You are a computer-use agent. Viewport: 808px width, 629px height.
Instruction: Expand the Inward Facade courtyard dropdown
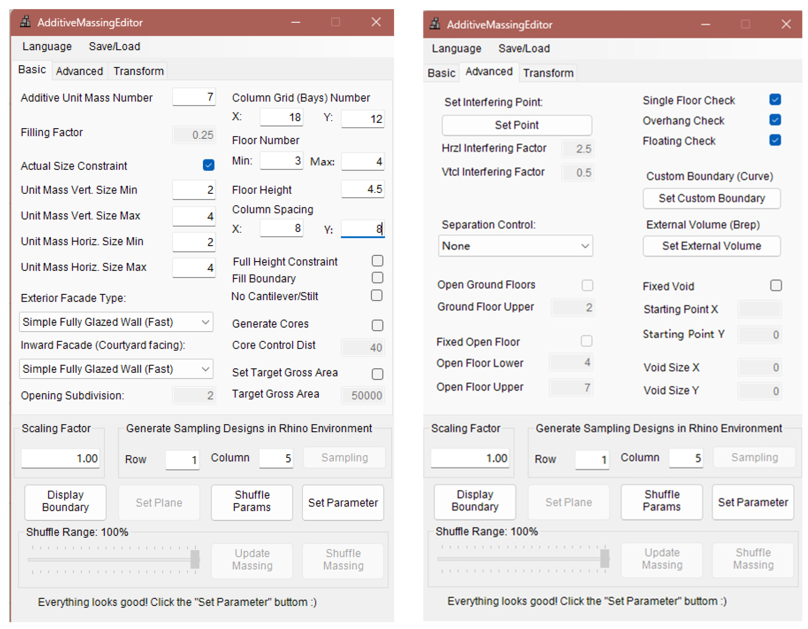pos(116,369)
